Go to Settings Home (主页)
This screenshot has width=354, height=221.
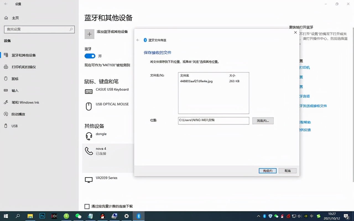click(x=12, y=18)
